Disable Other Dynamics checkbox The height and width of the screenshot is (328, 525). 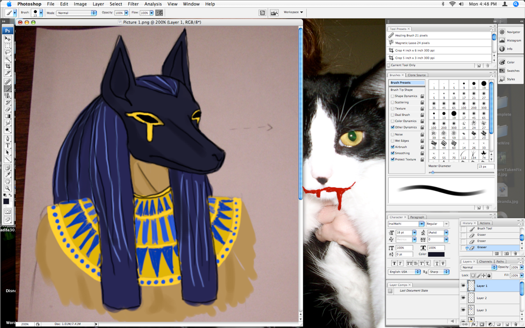[393, 127]
